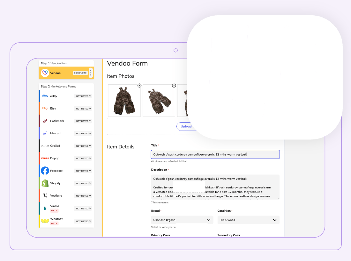Image resolution: width=351 pixels, height=261 pixels.
Task: Select the eBay marketplace form
Action: pos(66,96)
